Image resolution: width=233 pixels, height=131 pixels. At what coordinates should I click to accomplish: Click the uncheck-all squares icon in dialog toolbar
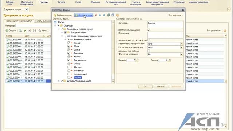tap(113, 15)
